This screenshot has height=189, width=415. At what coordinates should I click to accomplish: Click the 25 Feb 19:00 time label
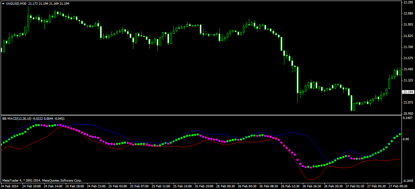tap(204, 186)
